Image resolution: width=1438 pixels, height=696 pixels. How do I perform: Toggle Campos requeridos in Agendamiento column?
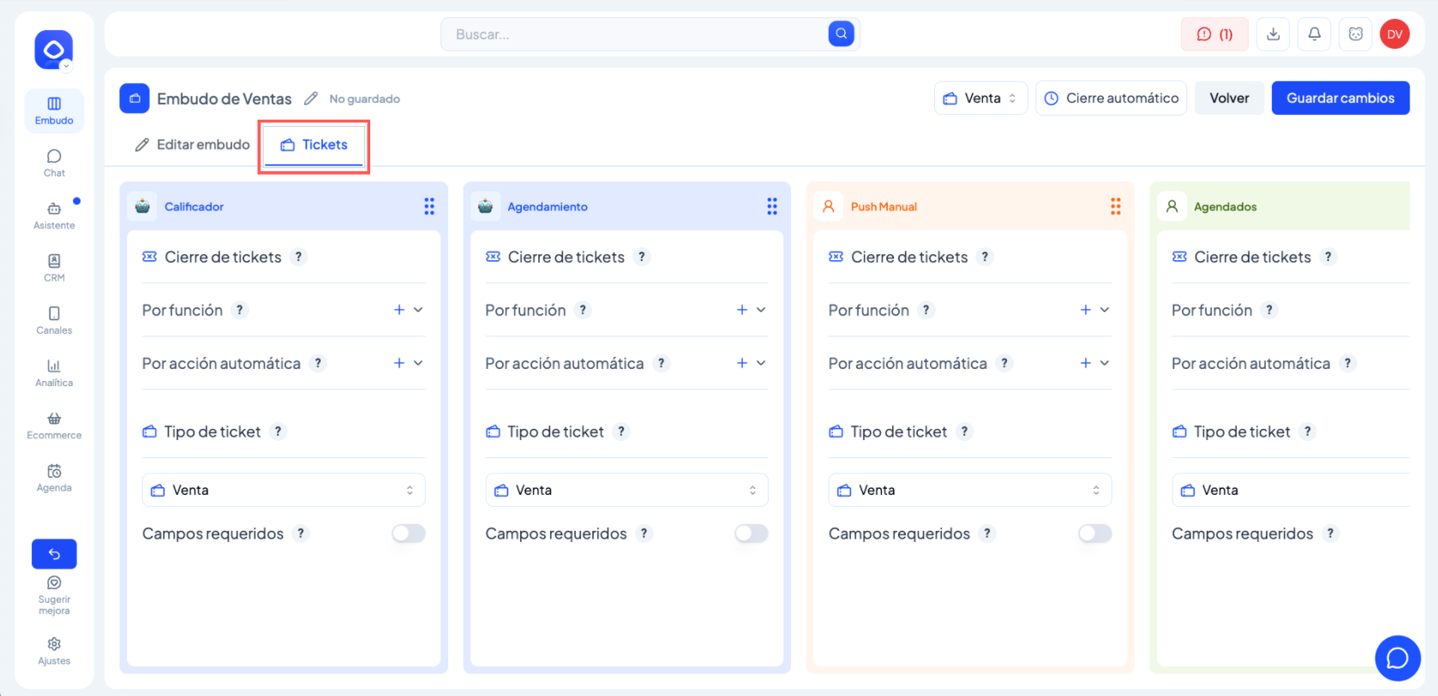[751, 533]
